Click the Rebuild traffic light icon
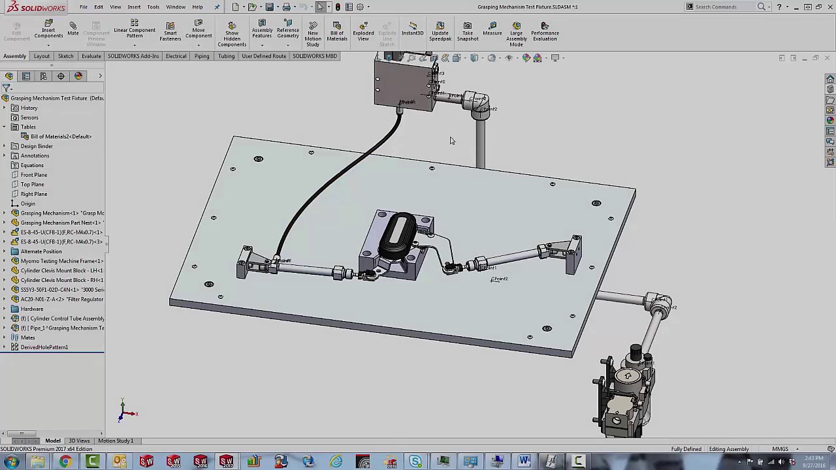This screenshot has height=470, width=836. tap(338, 7)
